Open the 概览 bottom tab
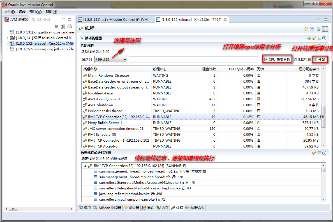This screenshot has width=333, height=222. click(x=85, y=208)
